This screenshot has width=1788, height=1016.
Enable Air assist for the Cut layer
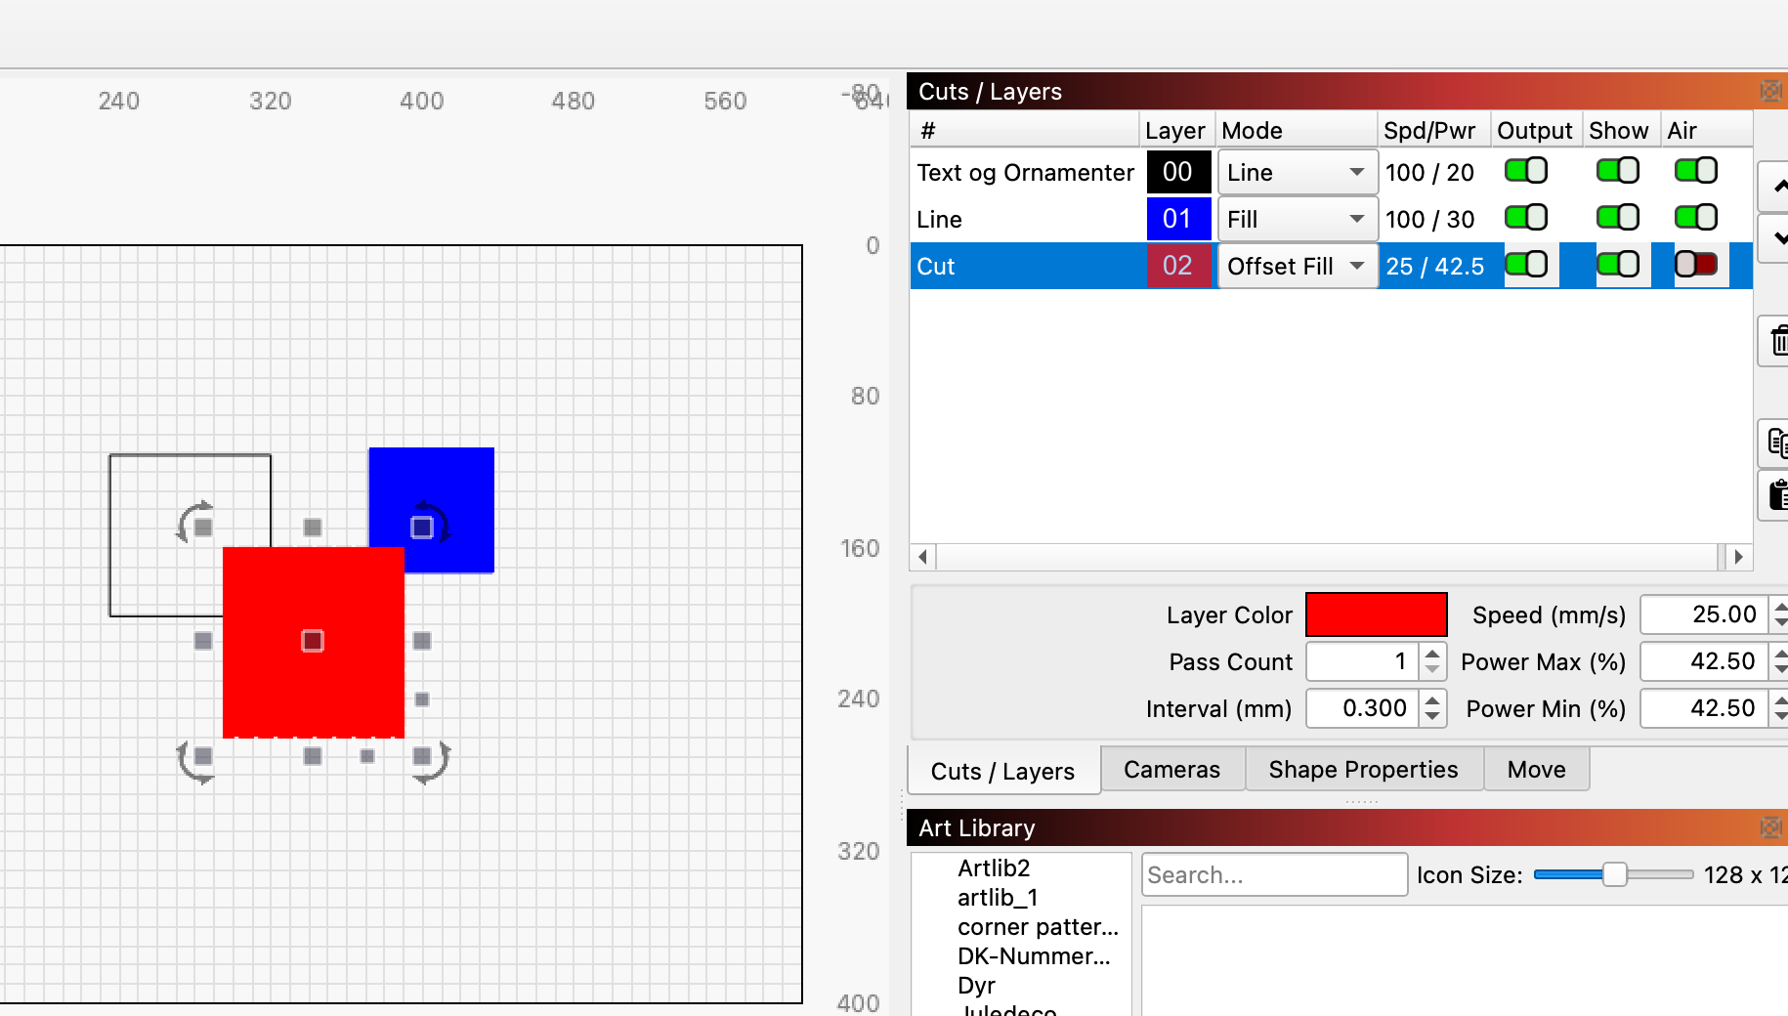pyautogui.click(x=1695, y=265)
